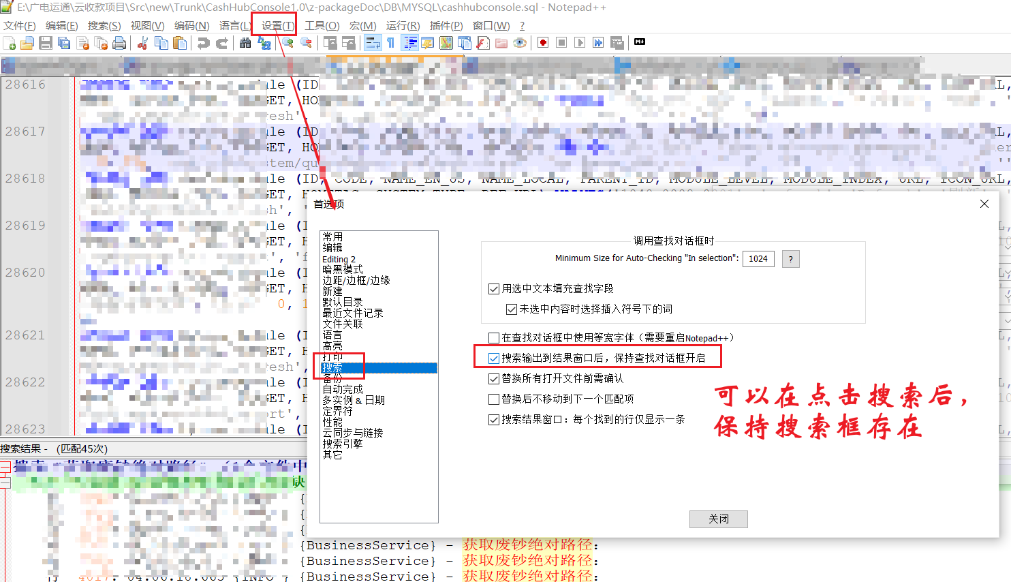Enable 替换后不移动到下一个匹配项 checkbox

point(494,399)
